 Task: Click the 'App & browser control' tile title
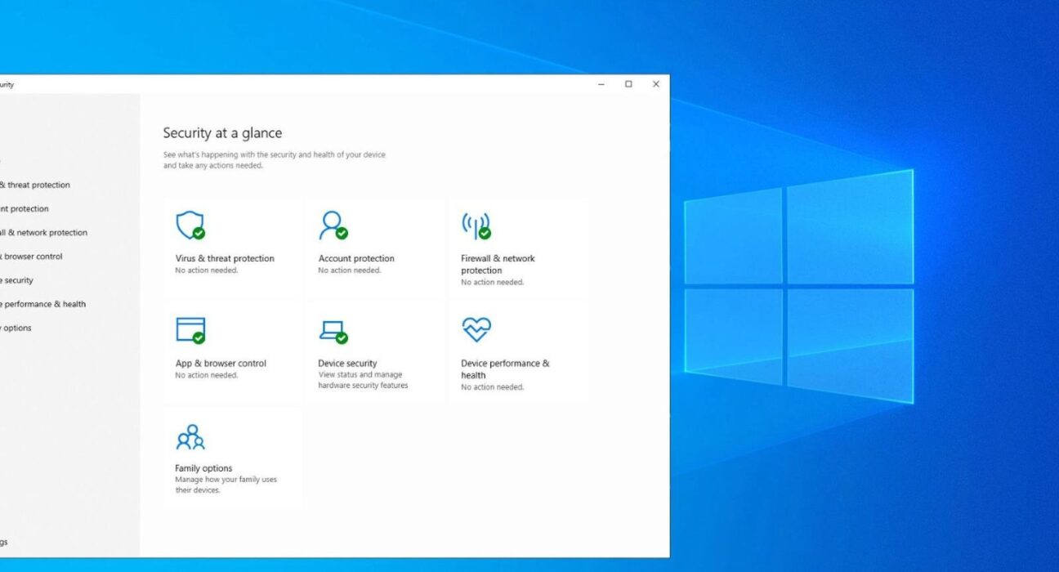(221, 364)
